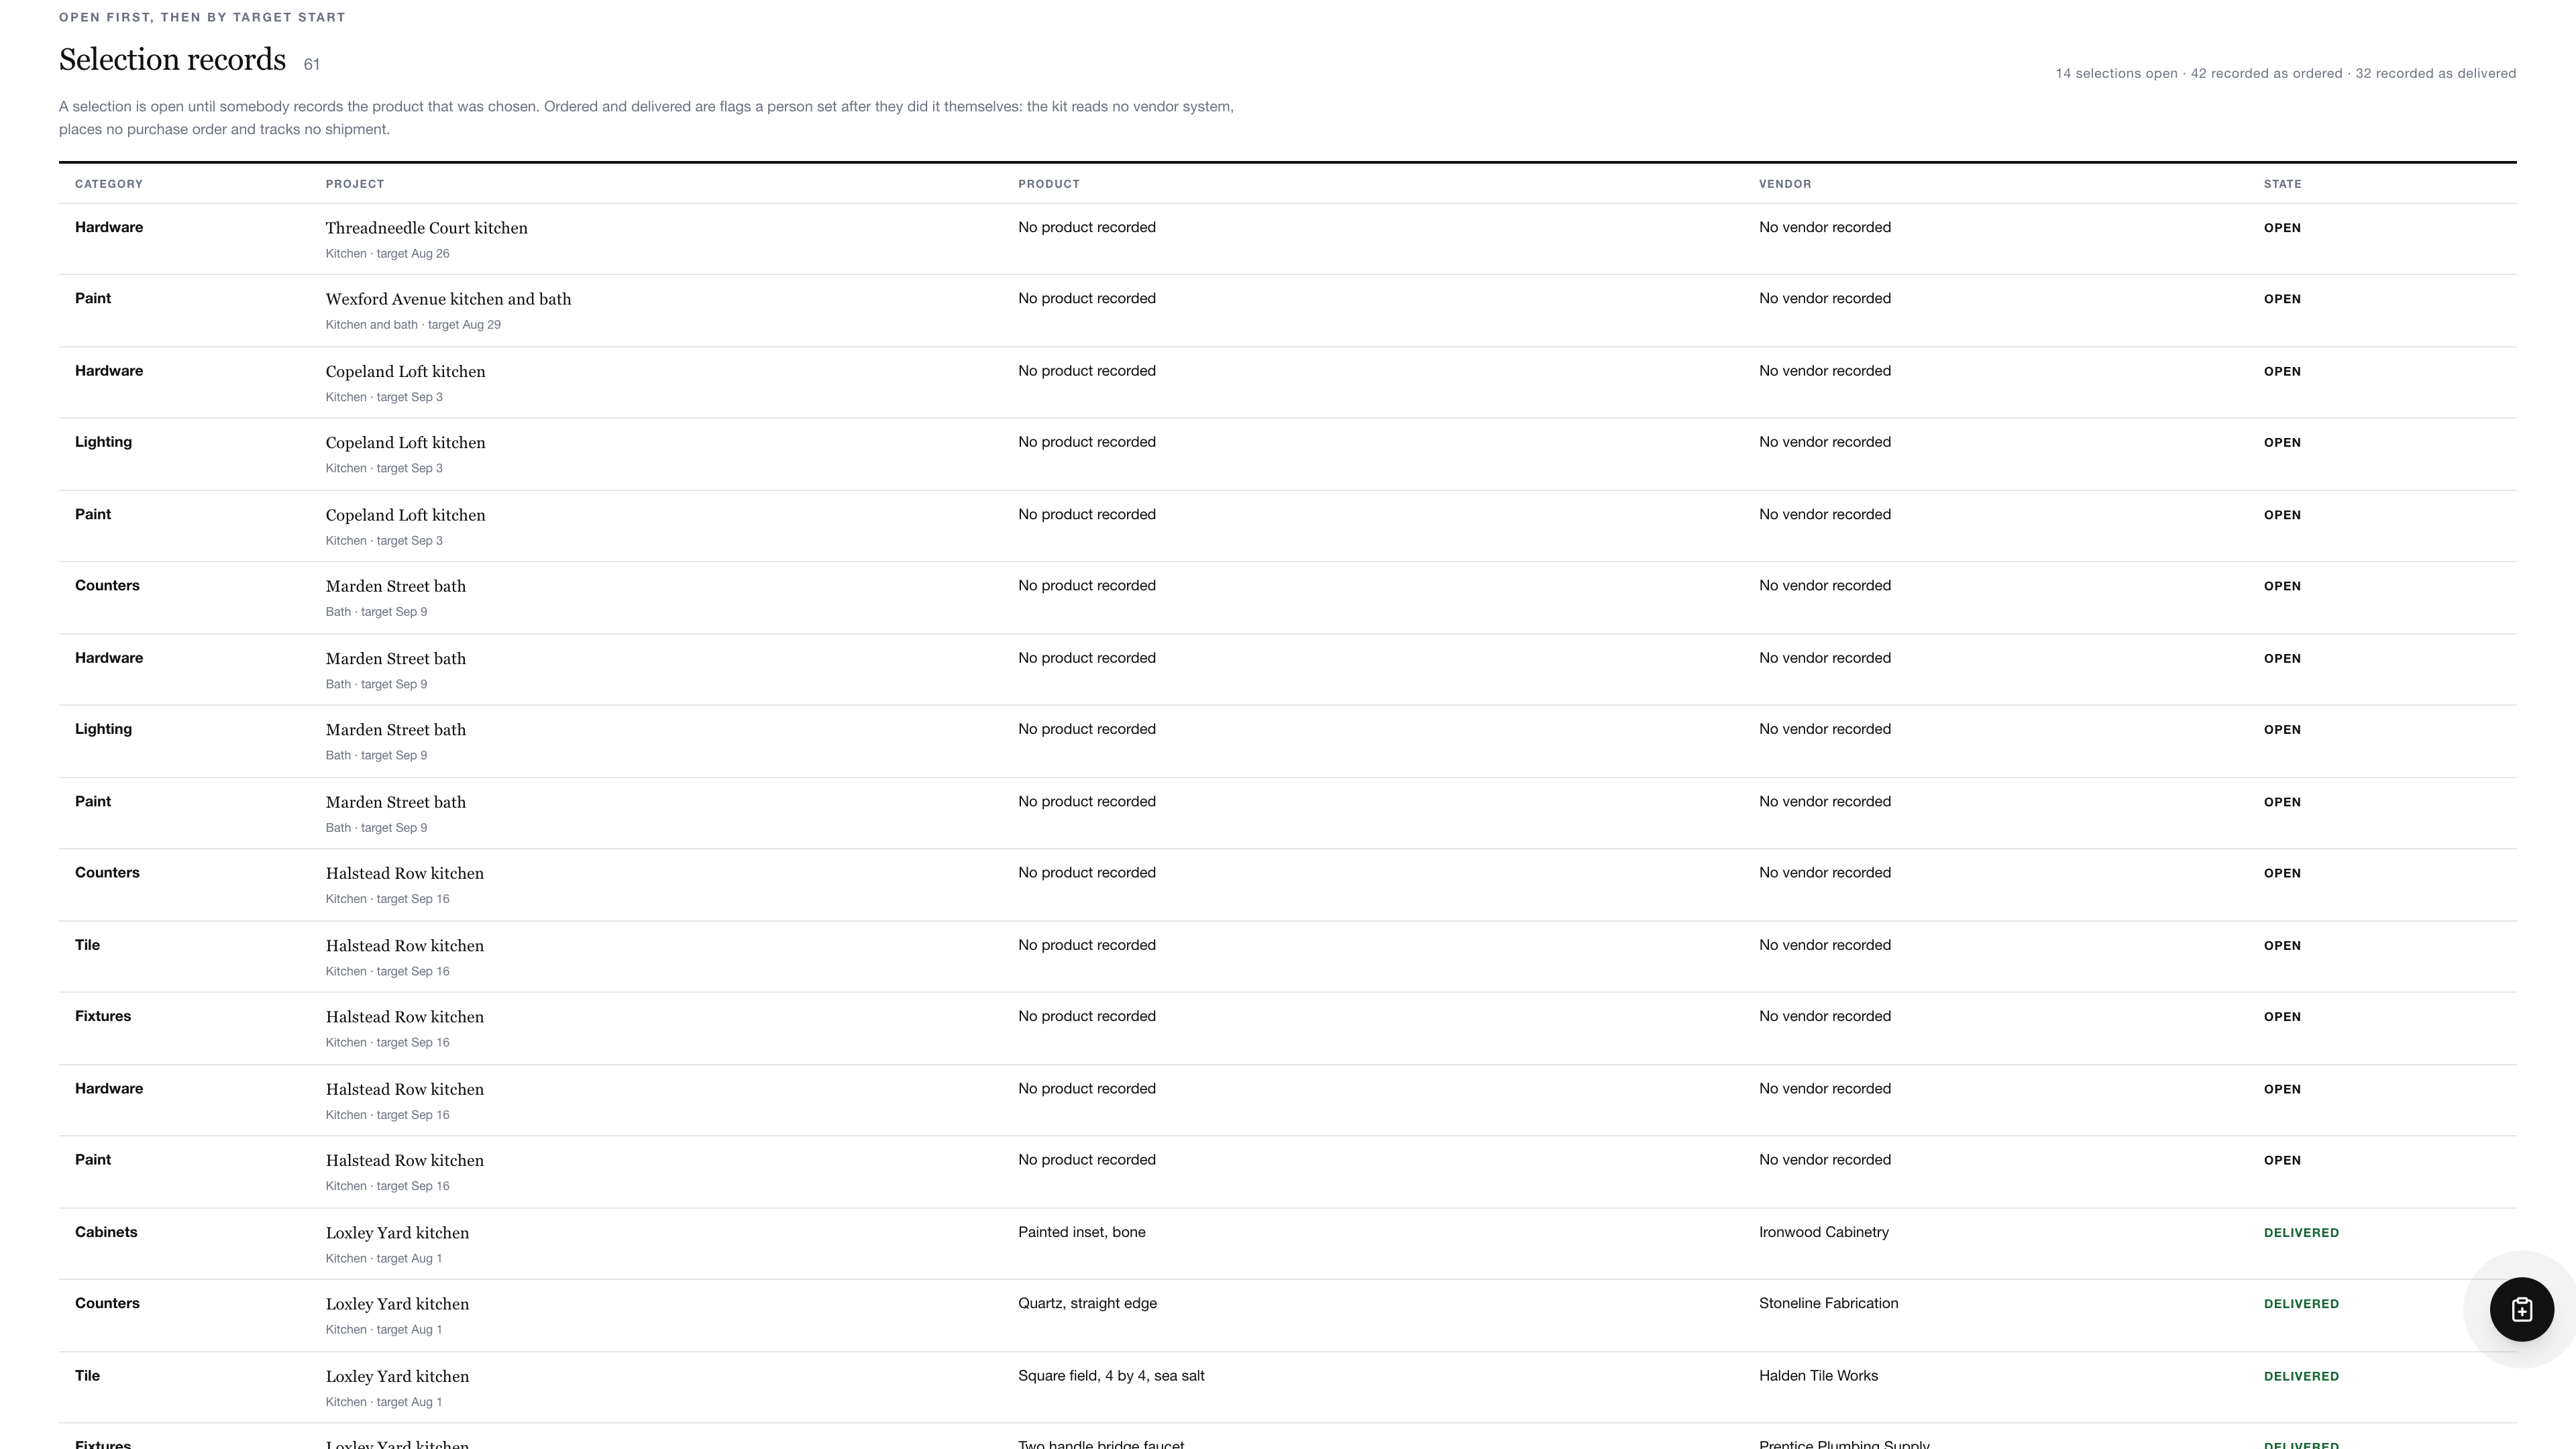Select Hardware category in Halstead Row row

coord(109,1088)
